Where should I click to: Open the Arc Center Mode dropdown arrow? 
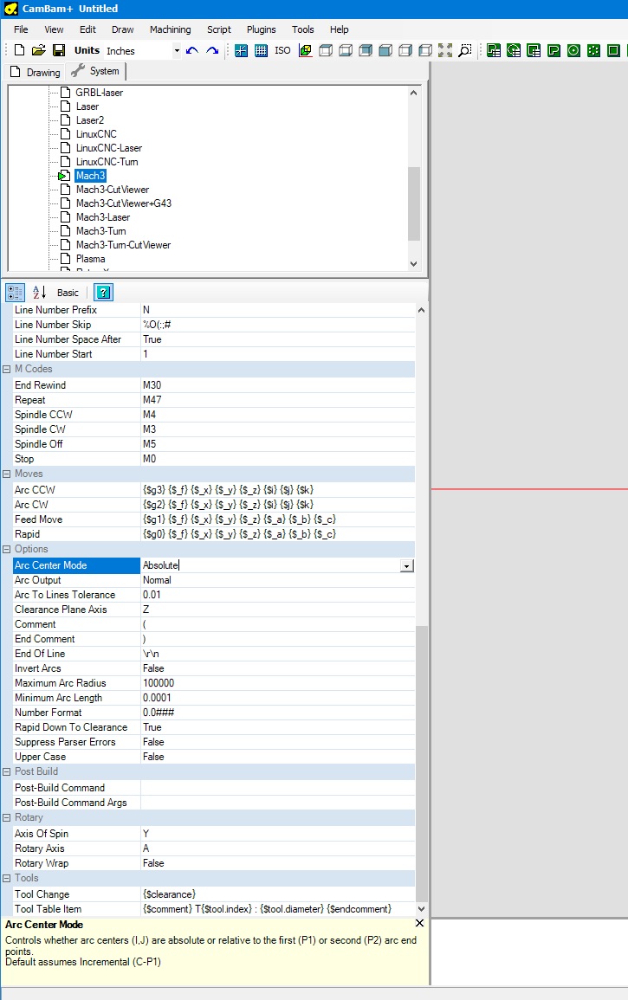406,565
